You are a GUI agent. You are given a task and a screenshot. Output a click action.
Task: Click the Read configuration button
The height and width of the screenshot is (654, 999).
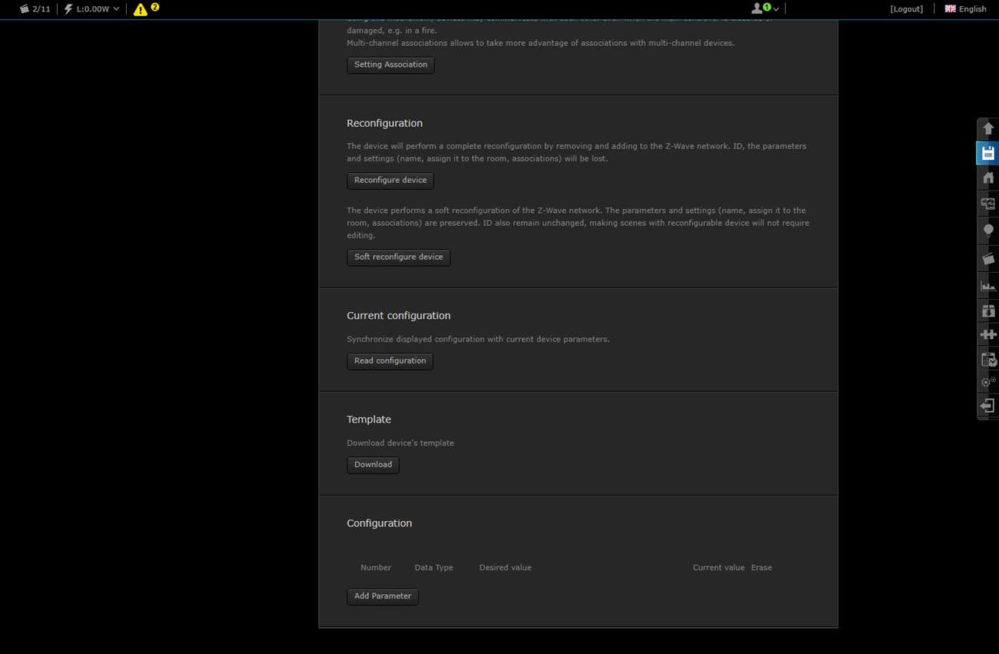coord(390,361)
